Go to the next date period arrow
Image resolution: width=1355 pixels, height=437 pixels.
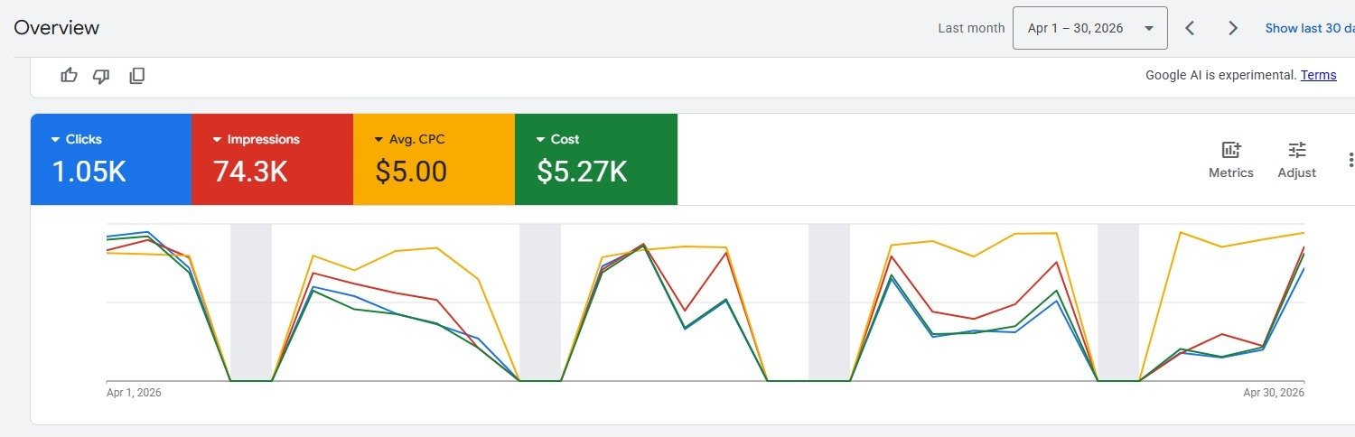(x=1233, y=28)
